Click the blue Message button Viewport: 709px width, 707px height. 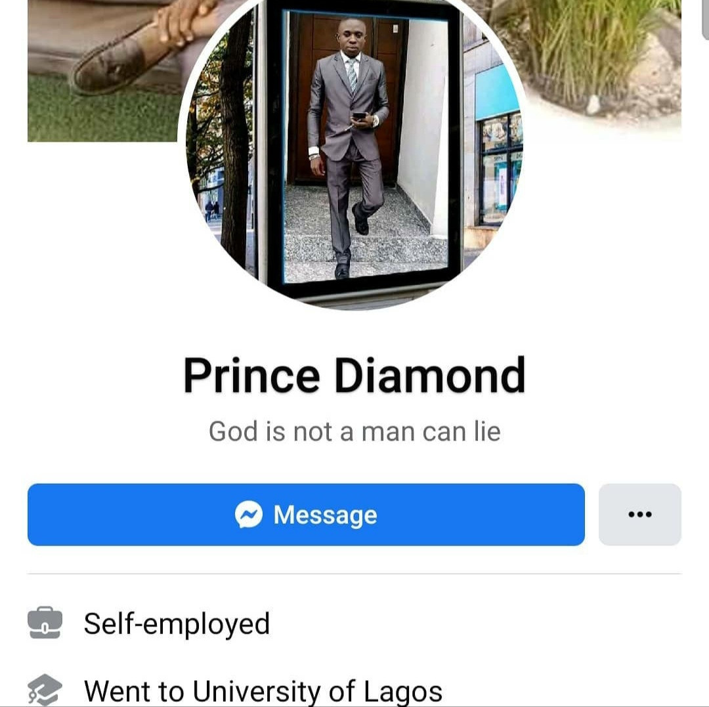coord(306,515)
